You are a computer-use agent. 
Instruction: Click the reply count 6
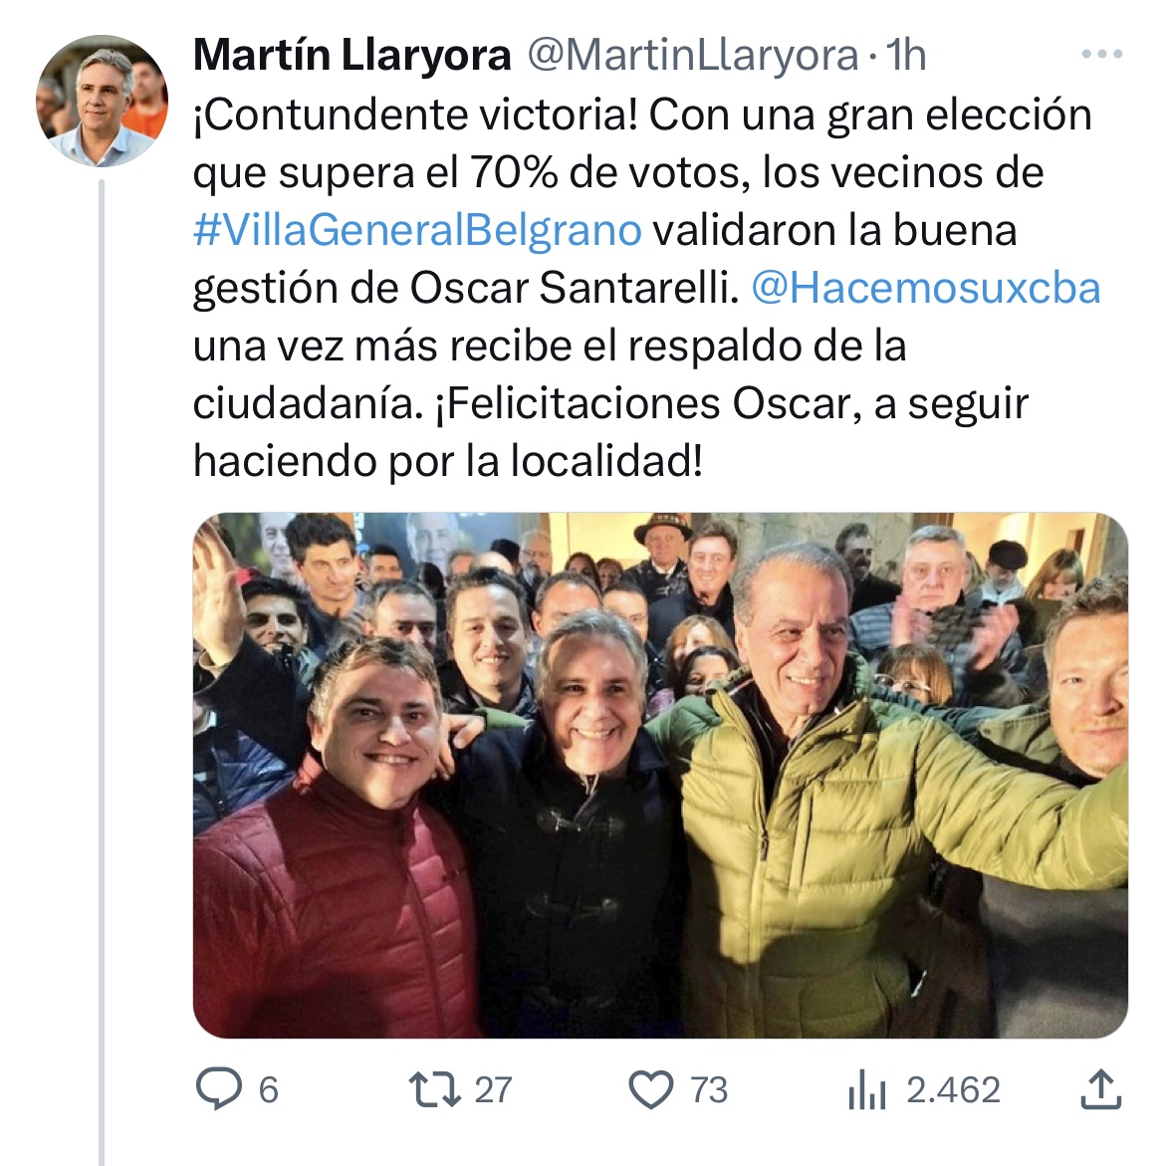point(269,1090)
